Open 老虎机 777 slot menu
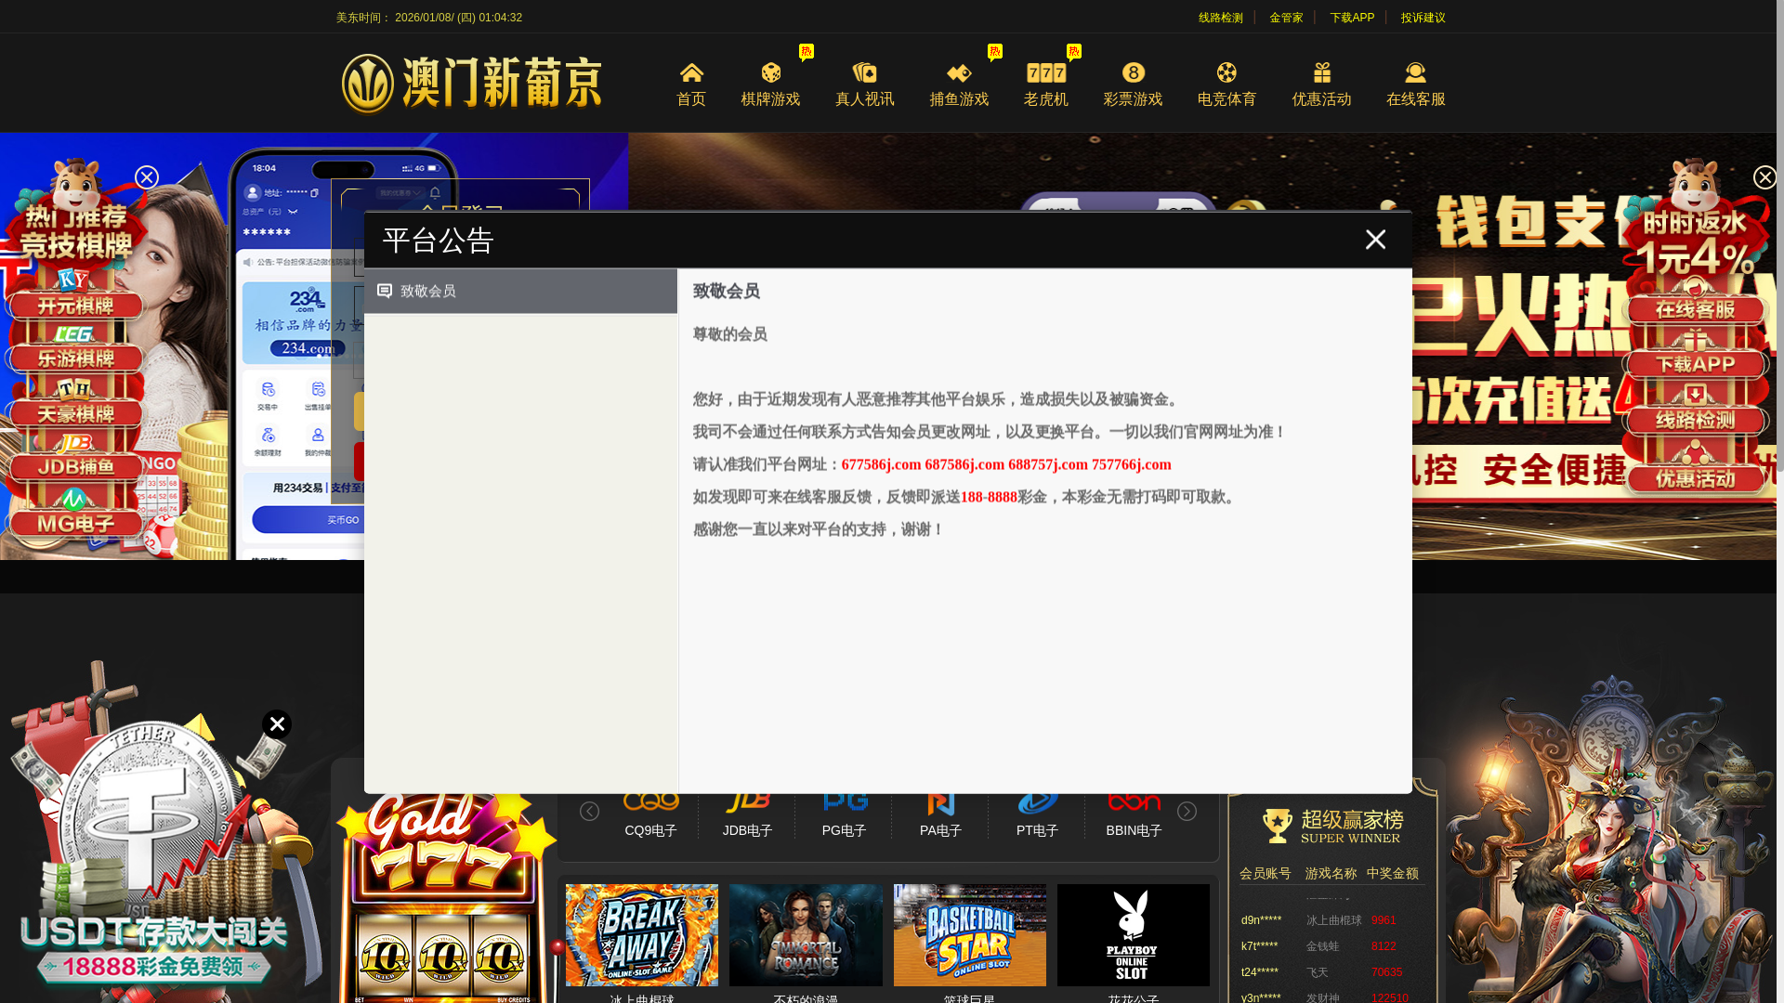The height and width of the screenshot is (1003, 1784). coord(1046,85)
